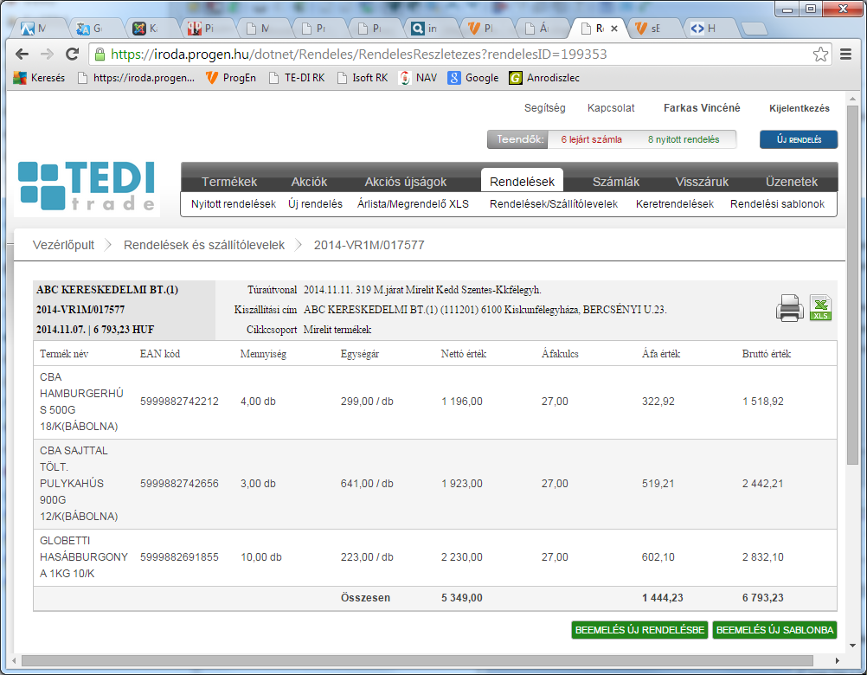This screenshot has height=675, width=867.
Task: Select the Rendelések menu tab
Action: (x=522, y=182)
